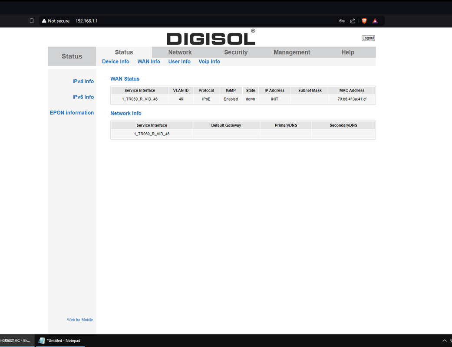Viewport: 452px width, 347px height.
Task: Open Untitled Notepad from the taskbar
Action: (x=60, y=340)
